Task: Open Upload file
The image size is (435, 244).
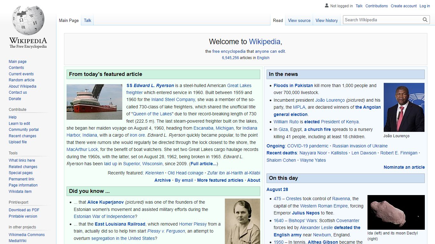Action: click(x=18, y=142)
